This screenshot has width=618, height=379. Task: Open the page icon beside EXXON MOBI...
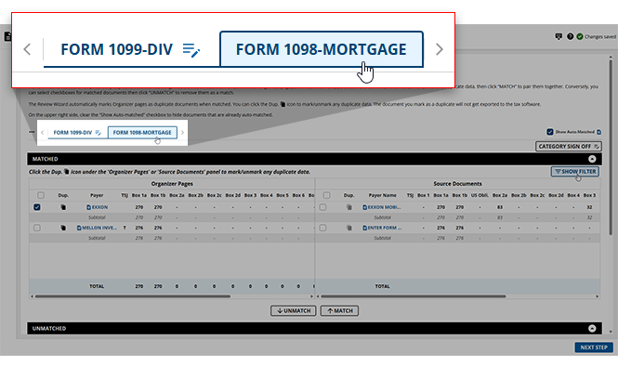pyautogui.click(x=364, y=207)
